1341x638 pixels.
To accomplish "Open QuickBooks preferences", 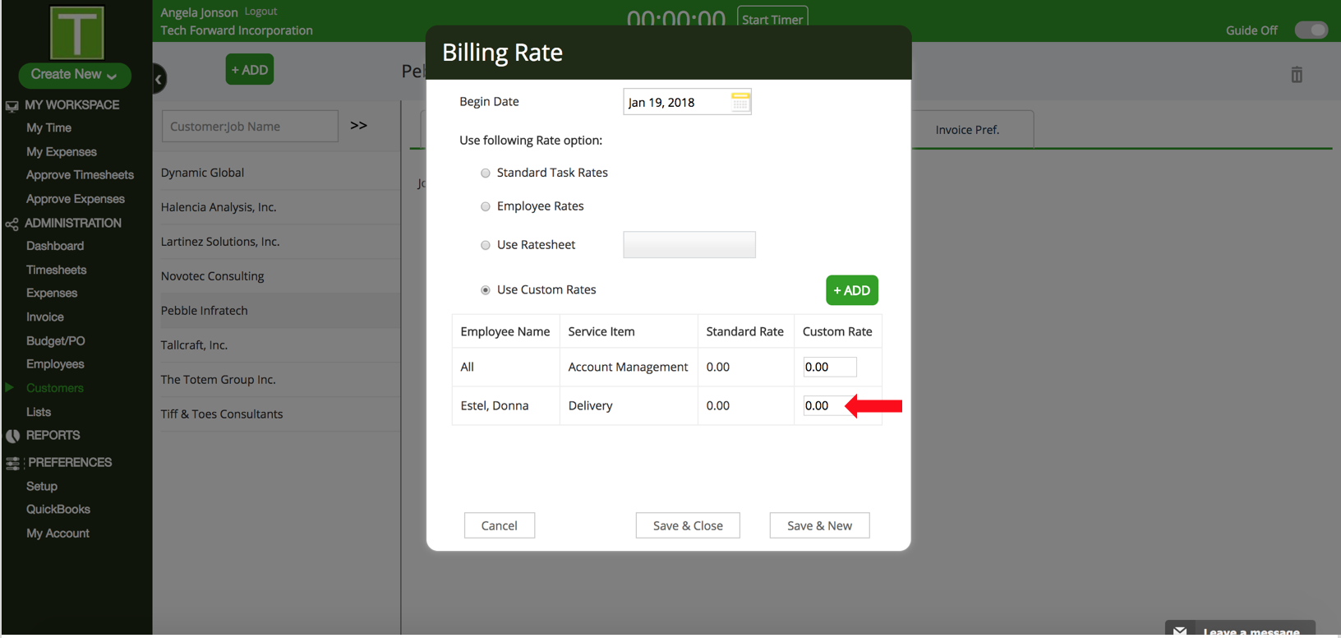I will point(58,510).
